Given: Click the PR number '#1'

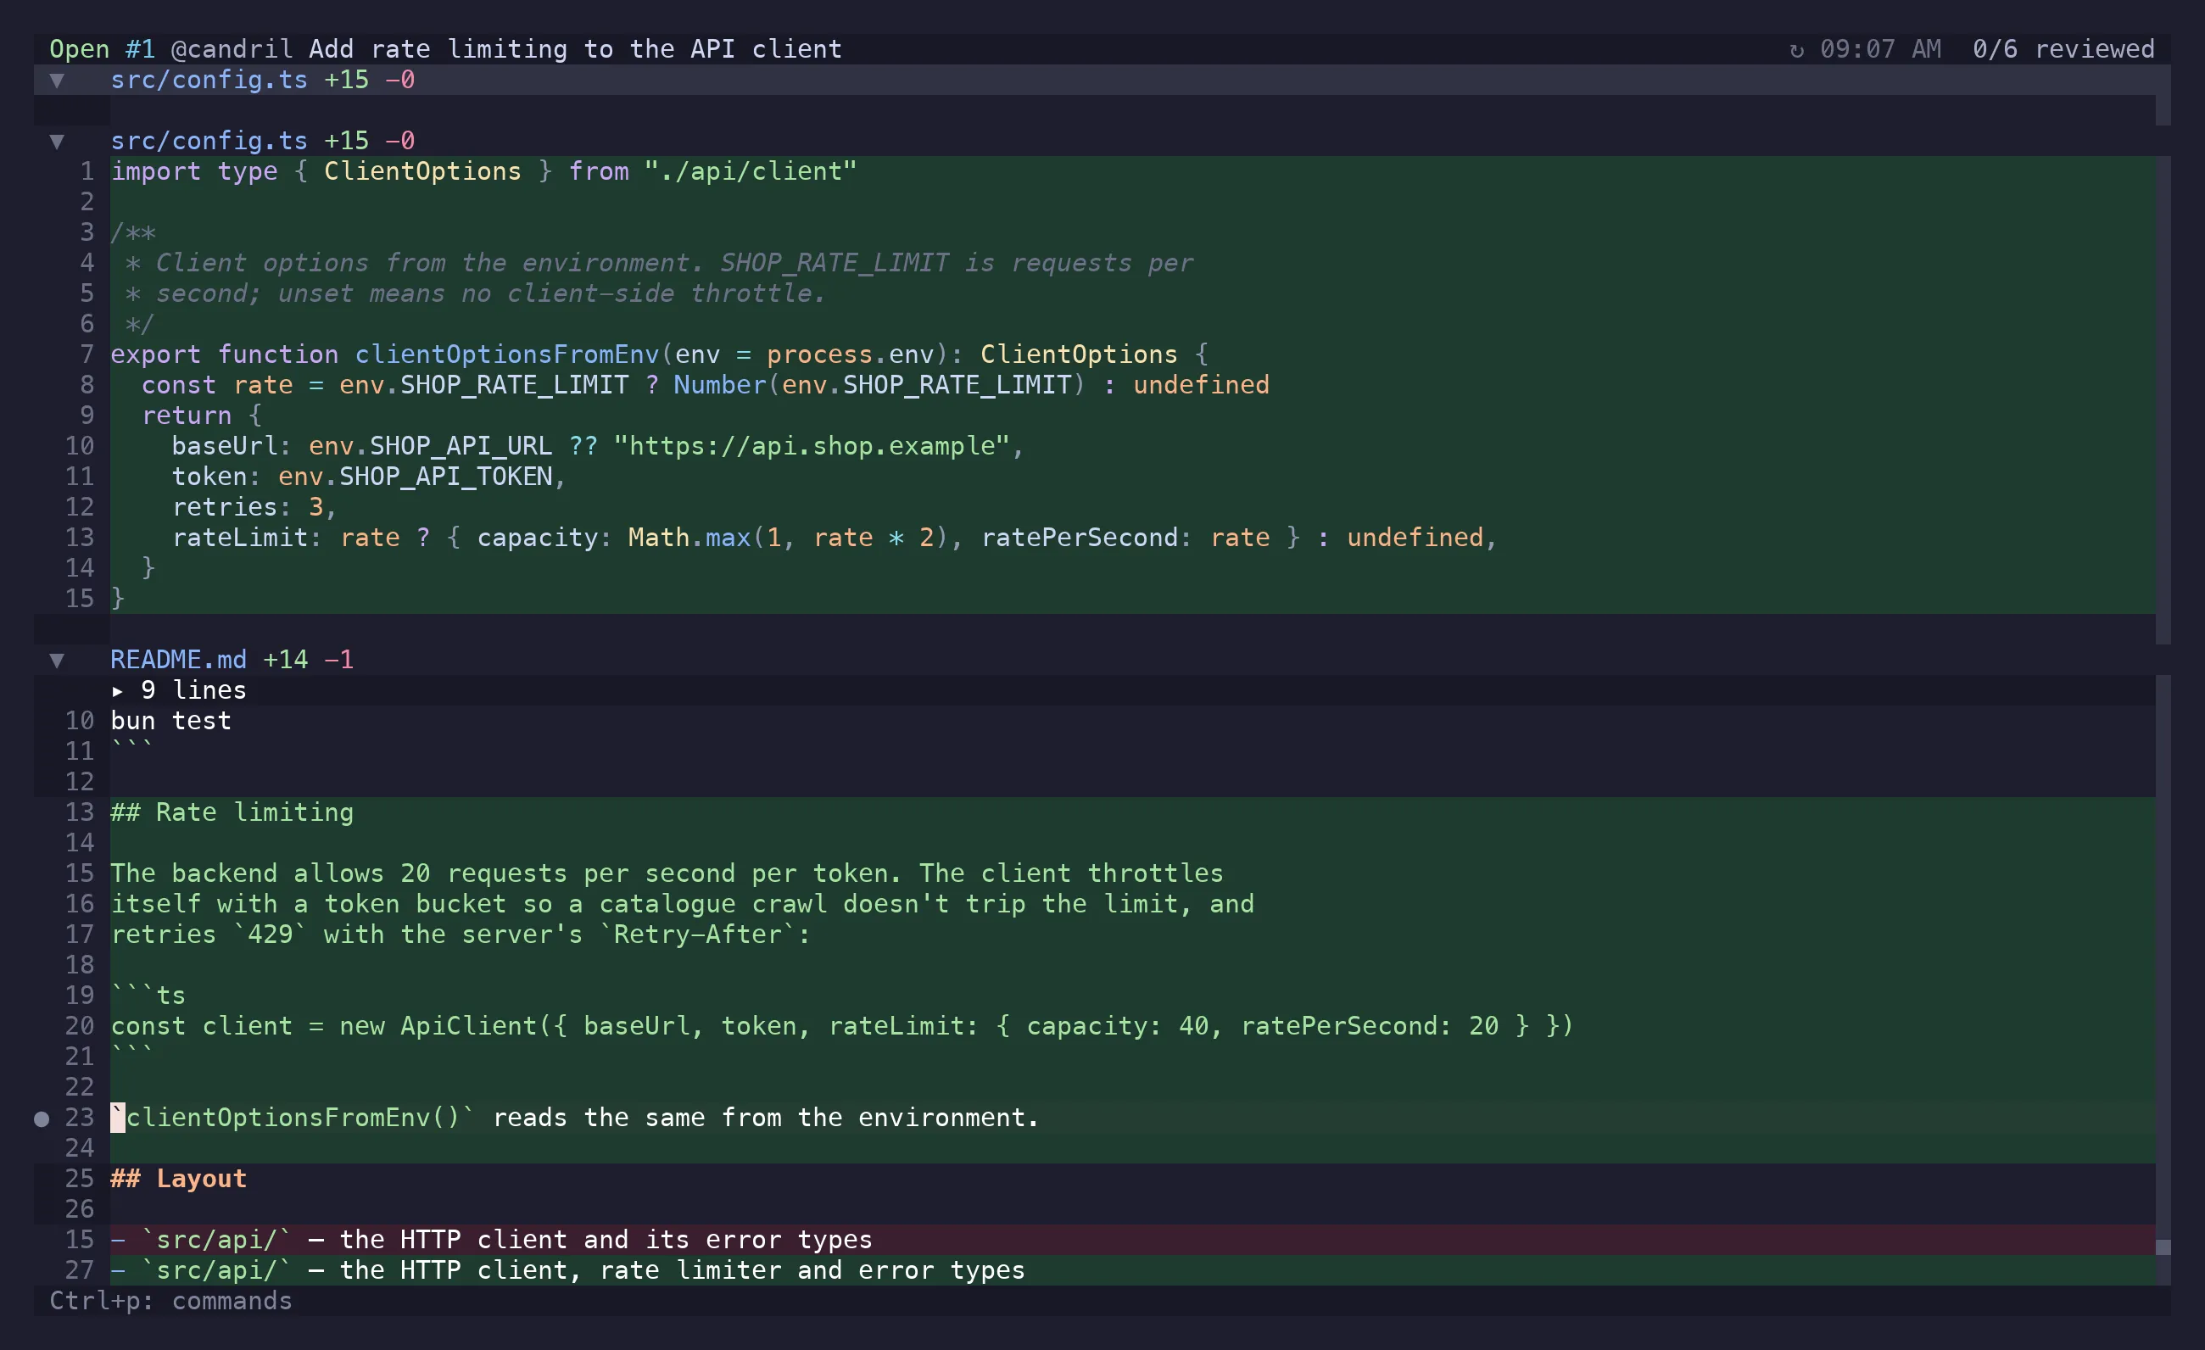Looking at the screenshot, I should (141, 49).
